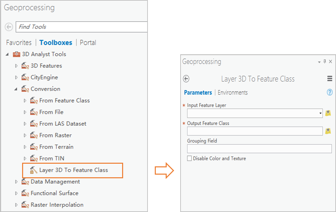336x212 pixels.
Task: Expand the From Raster toolset
Action: (25, 135)
